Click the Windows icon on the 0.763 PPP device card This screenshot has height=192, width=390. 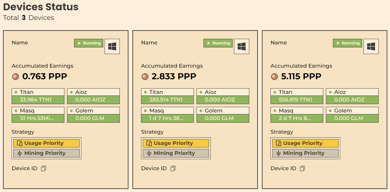point(112,46)
